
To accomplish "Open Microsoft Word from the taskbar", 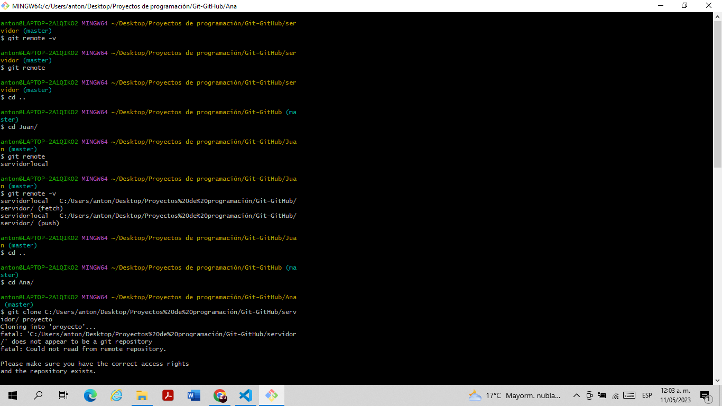I will (194, 395).
